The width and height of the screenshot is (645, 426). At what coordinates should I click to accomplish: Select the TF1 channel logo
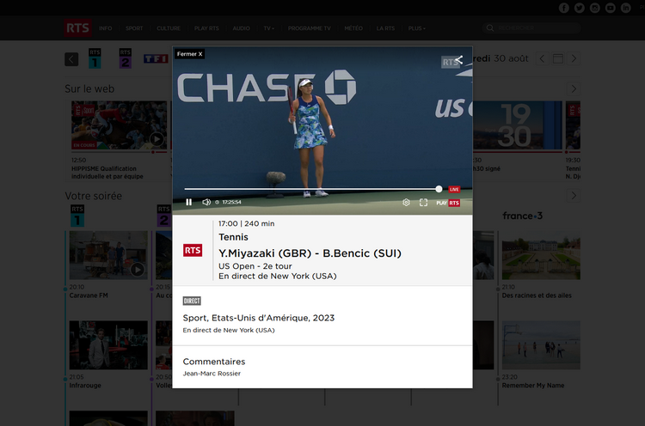pos(156,58)
